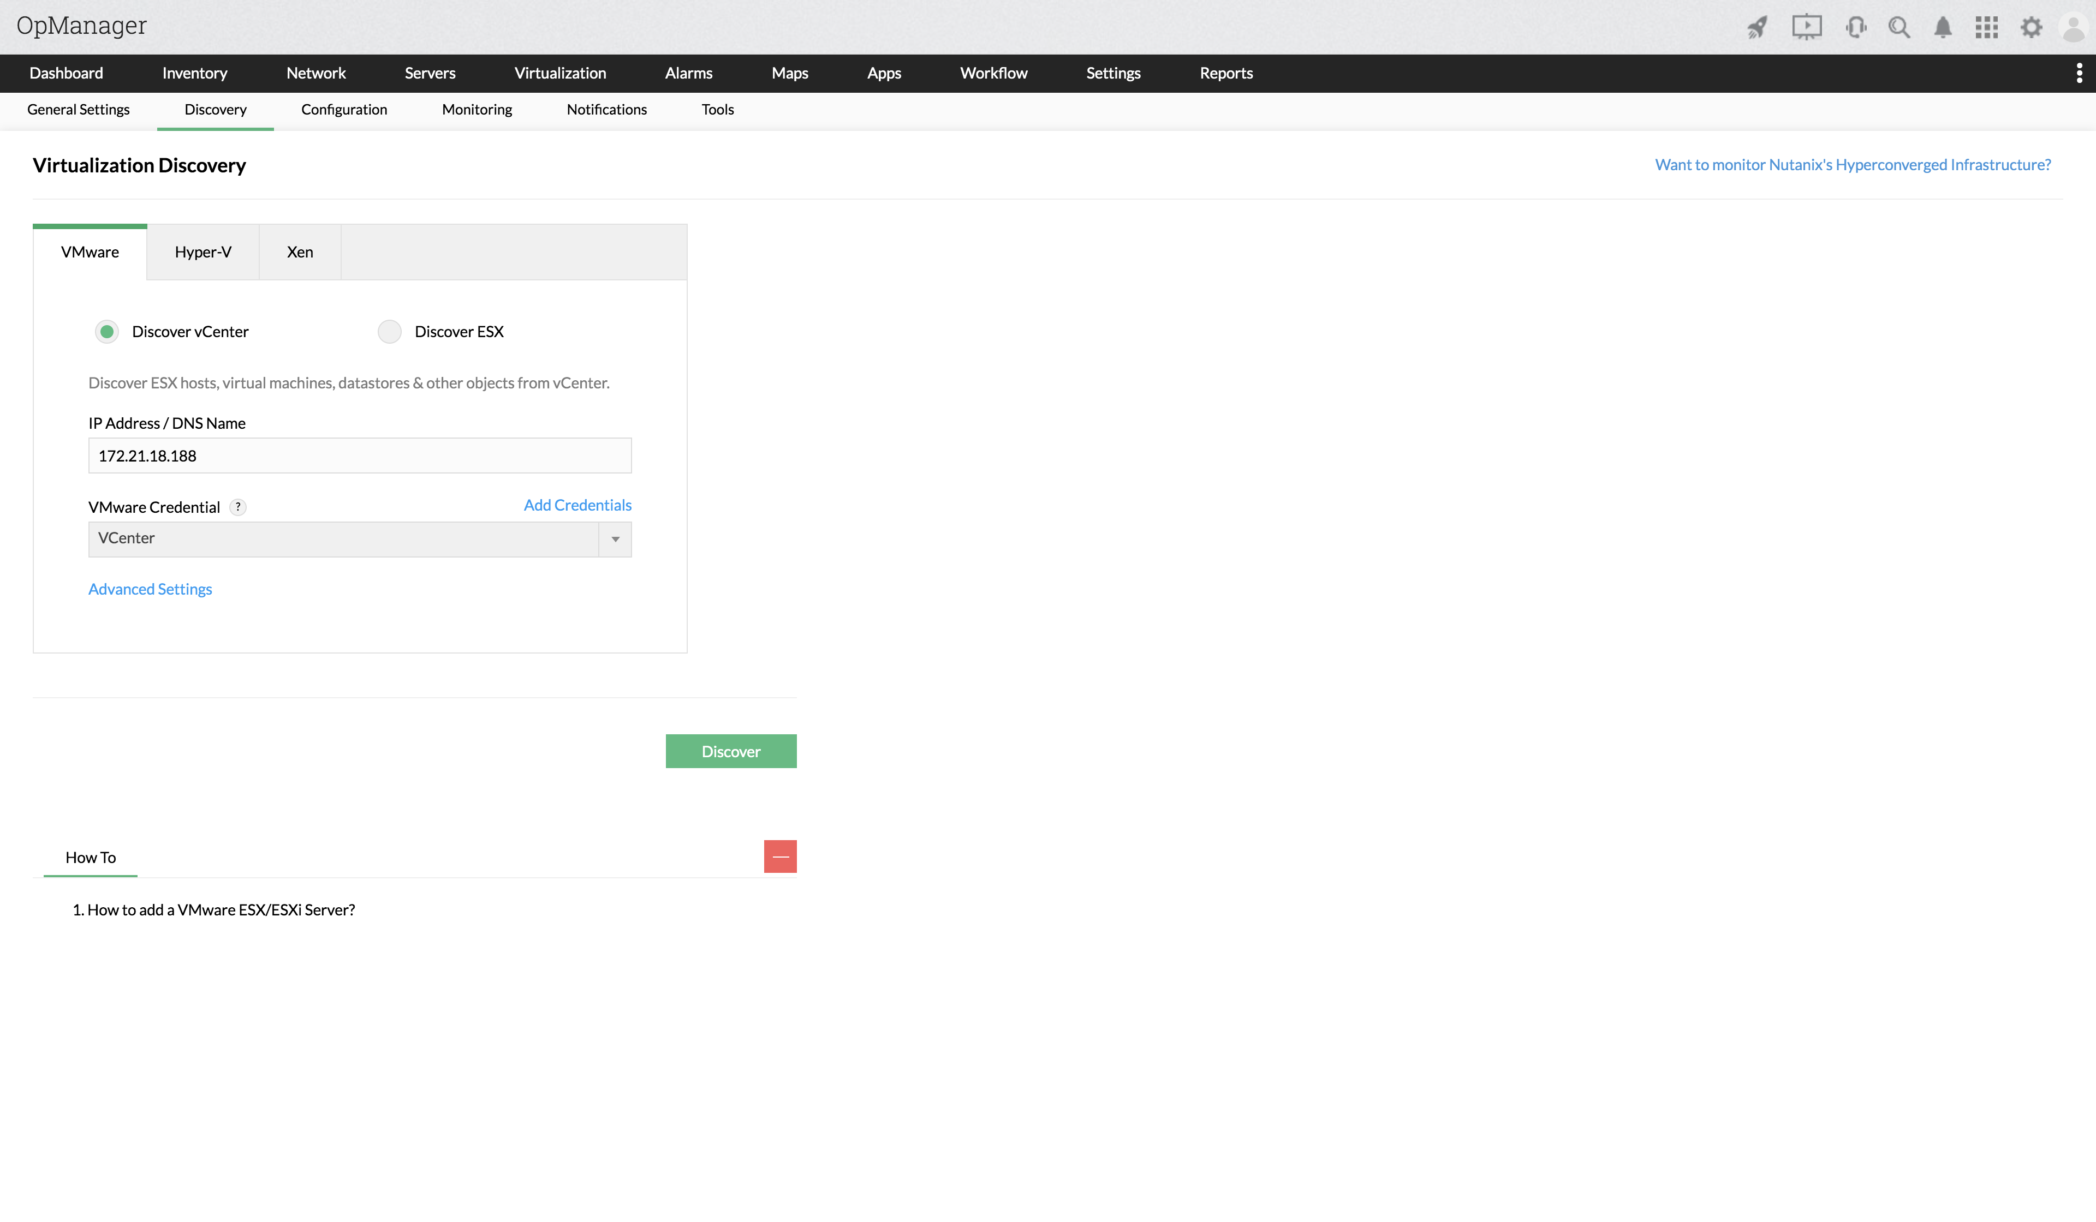Click the rocket quick-start icon

[x=1756, y=27]
